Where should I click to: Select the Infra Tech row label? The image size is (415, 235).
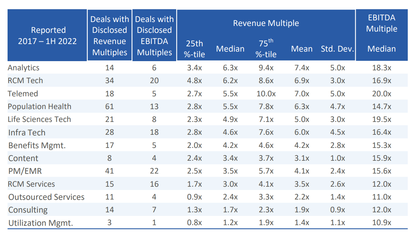[27, 132]
